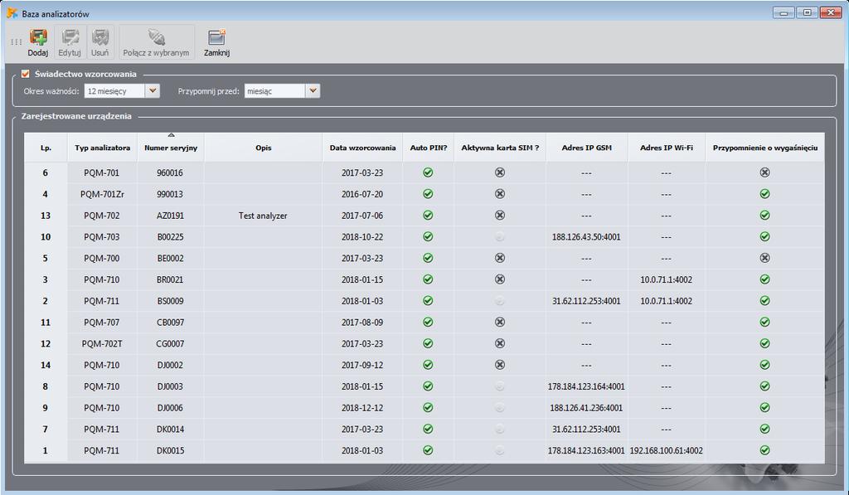
Task: Select calibration date 2016-07-20
Action: coord(362,194)
